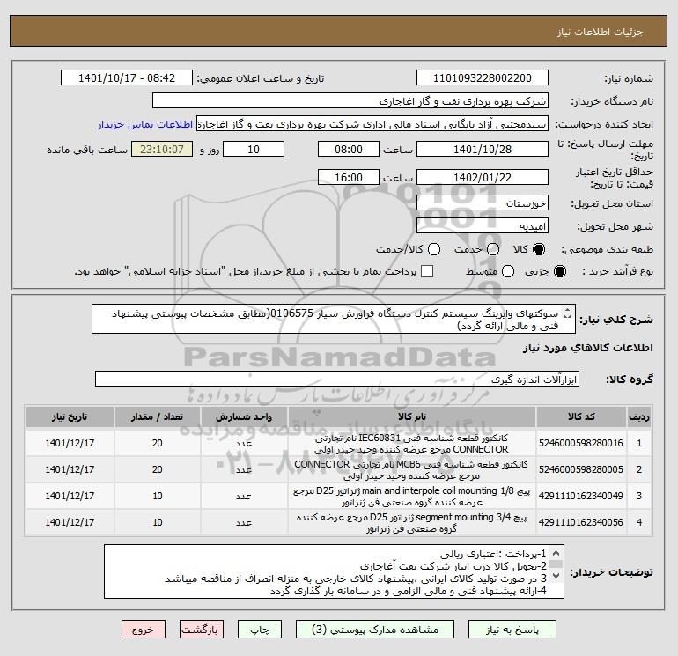The width and height of the screenshot is (678, 656).
Task: Click product code 4291110162340056
Action: tap(581, 522)
